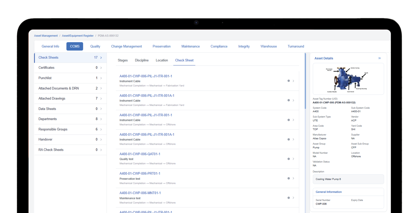Switch to the Quality tab
The image size is (418, 213).
point(95,47)
